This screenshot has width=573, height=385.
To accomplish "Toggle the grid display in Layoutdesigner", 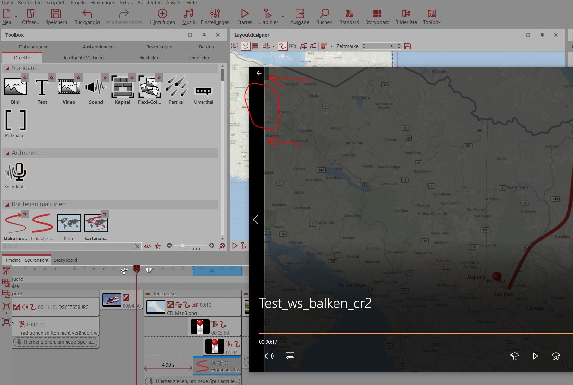I will (266, 46).
